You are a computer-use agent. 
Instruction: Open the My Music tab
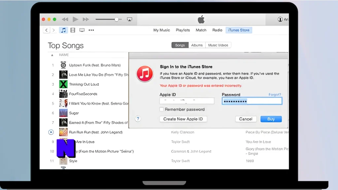(161, 30)
